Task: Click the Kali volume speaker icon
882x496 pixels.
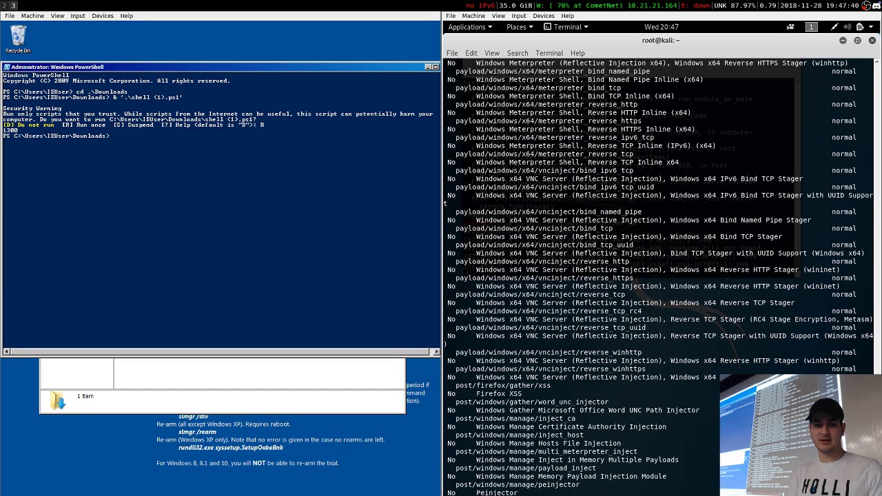Action: (847, 27)
